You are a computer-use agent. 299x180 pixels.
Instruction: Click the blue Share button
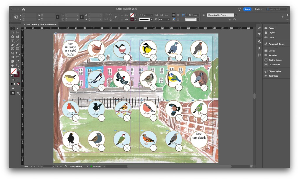(247, 9)
